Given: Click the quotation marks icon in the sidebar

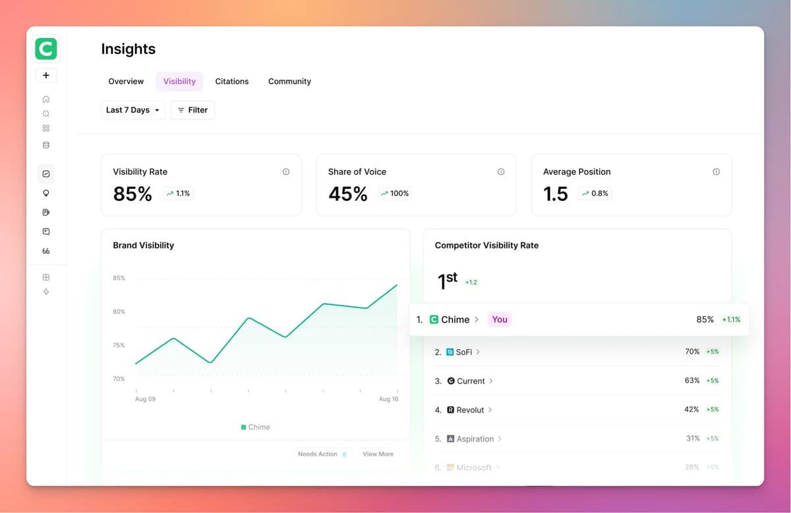Looking at the screenshot, I should pos(45,251).
